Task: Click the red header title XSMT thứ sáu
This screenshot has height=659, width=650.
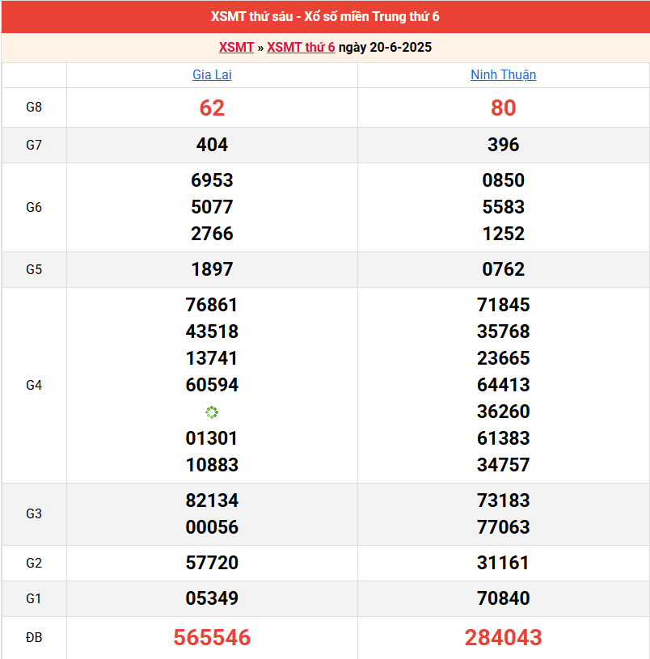Action: pyautogui.click(x=325, y=17)
